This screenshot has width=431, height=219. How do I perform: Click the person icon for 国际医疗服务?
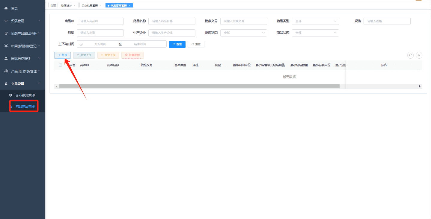pos(6,59)
